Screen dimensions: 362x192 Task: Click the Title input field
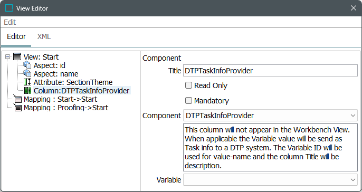[270, 71]
